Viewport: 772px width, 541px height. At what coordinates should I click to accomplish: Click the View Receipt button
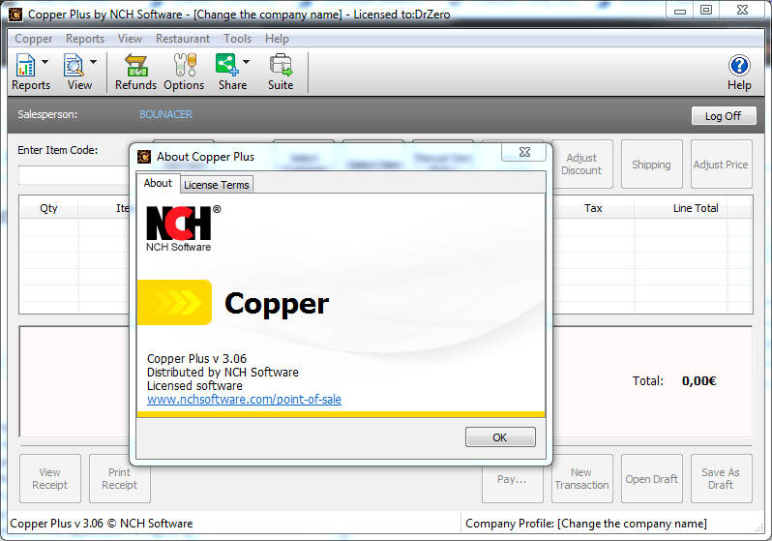click(x=50, y=478)
